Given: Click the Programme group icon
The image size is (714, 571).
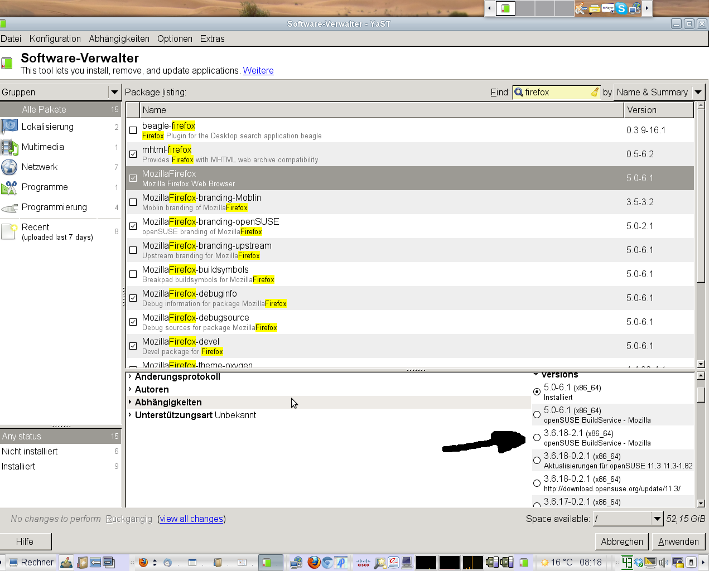Looking at the screenshot, I should click(9, 187).
